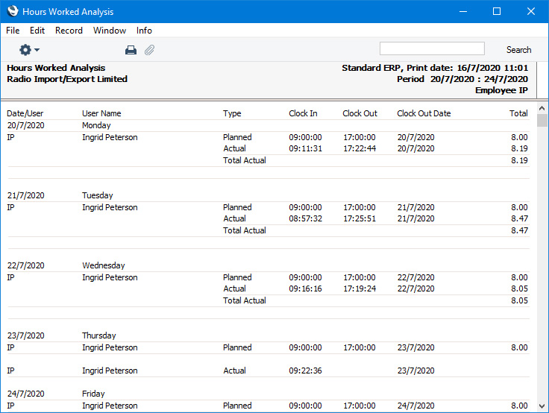Image resolution: width=549 pixels, height=413 pixels.
Task: Click the Radio Import/Export Limited text
Action: click(x=67, y=79)
